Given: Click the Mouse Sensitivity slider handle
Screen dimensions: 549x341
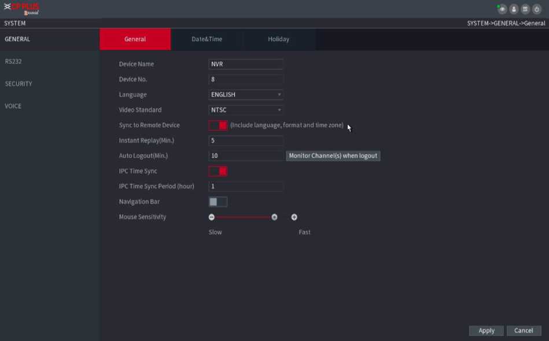Looking at the screenshot, I should point(274,217).
